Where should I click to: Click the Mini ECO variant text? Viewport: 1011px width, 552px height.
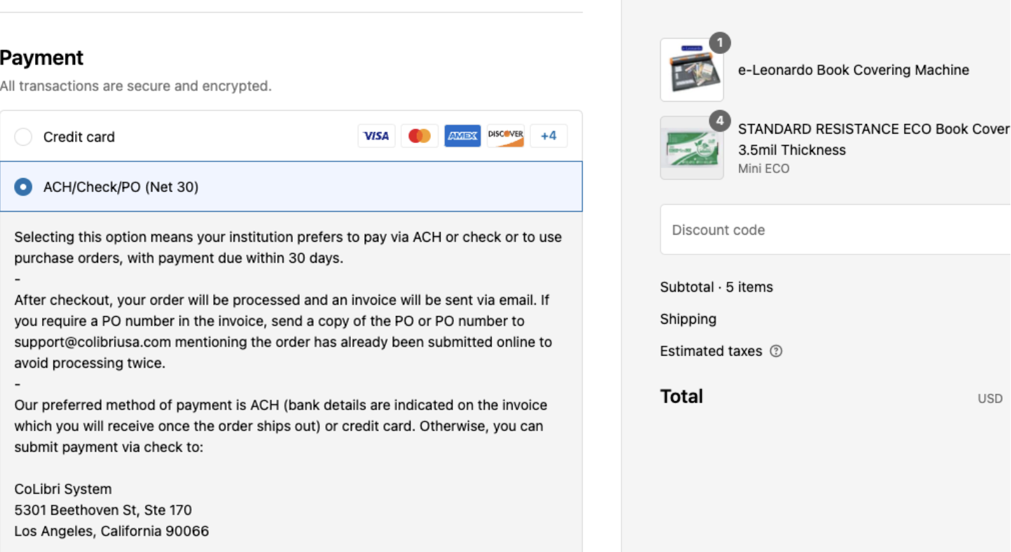[x=764, y=169]
